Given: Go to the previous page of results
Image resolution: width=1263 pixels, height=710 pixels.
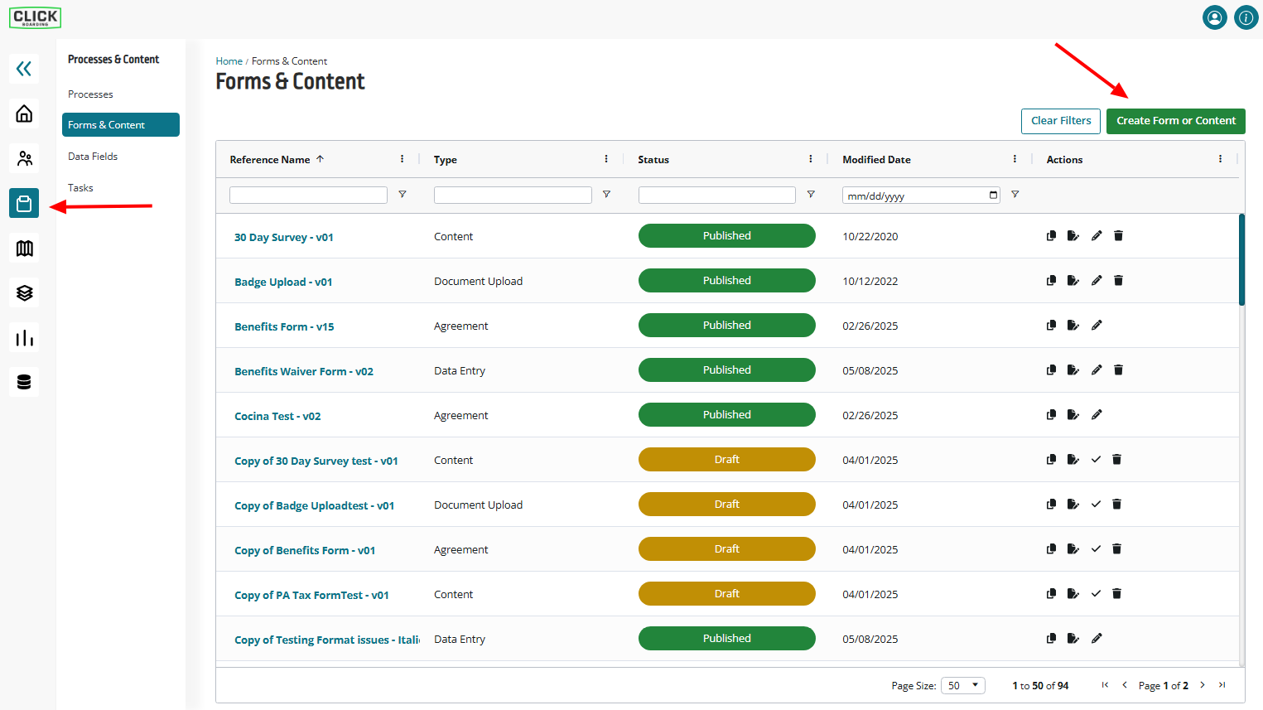Looking at the screenshot, I should (x=1125, y=685).
